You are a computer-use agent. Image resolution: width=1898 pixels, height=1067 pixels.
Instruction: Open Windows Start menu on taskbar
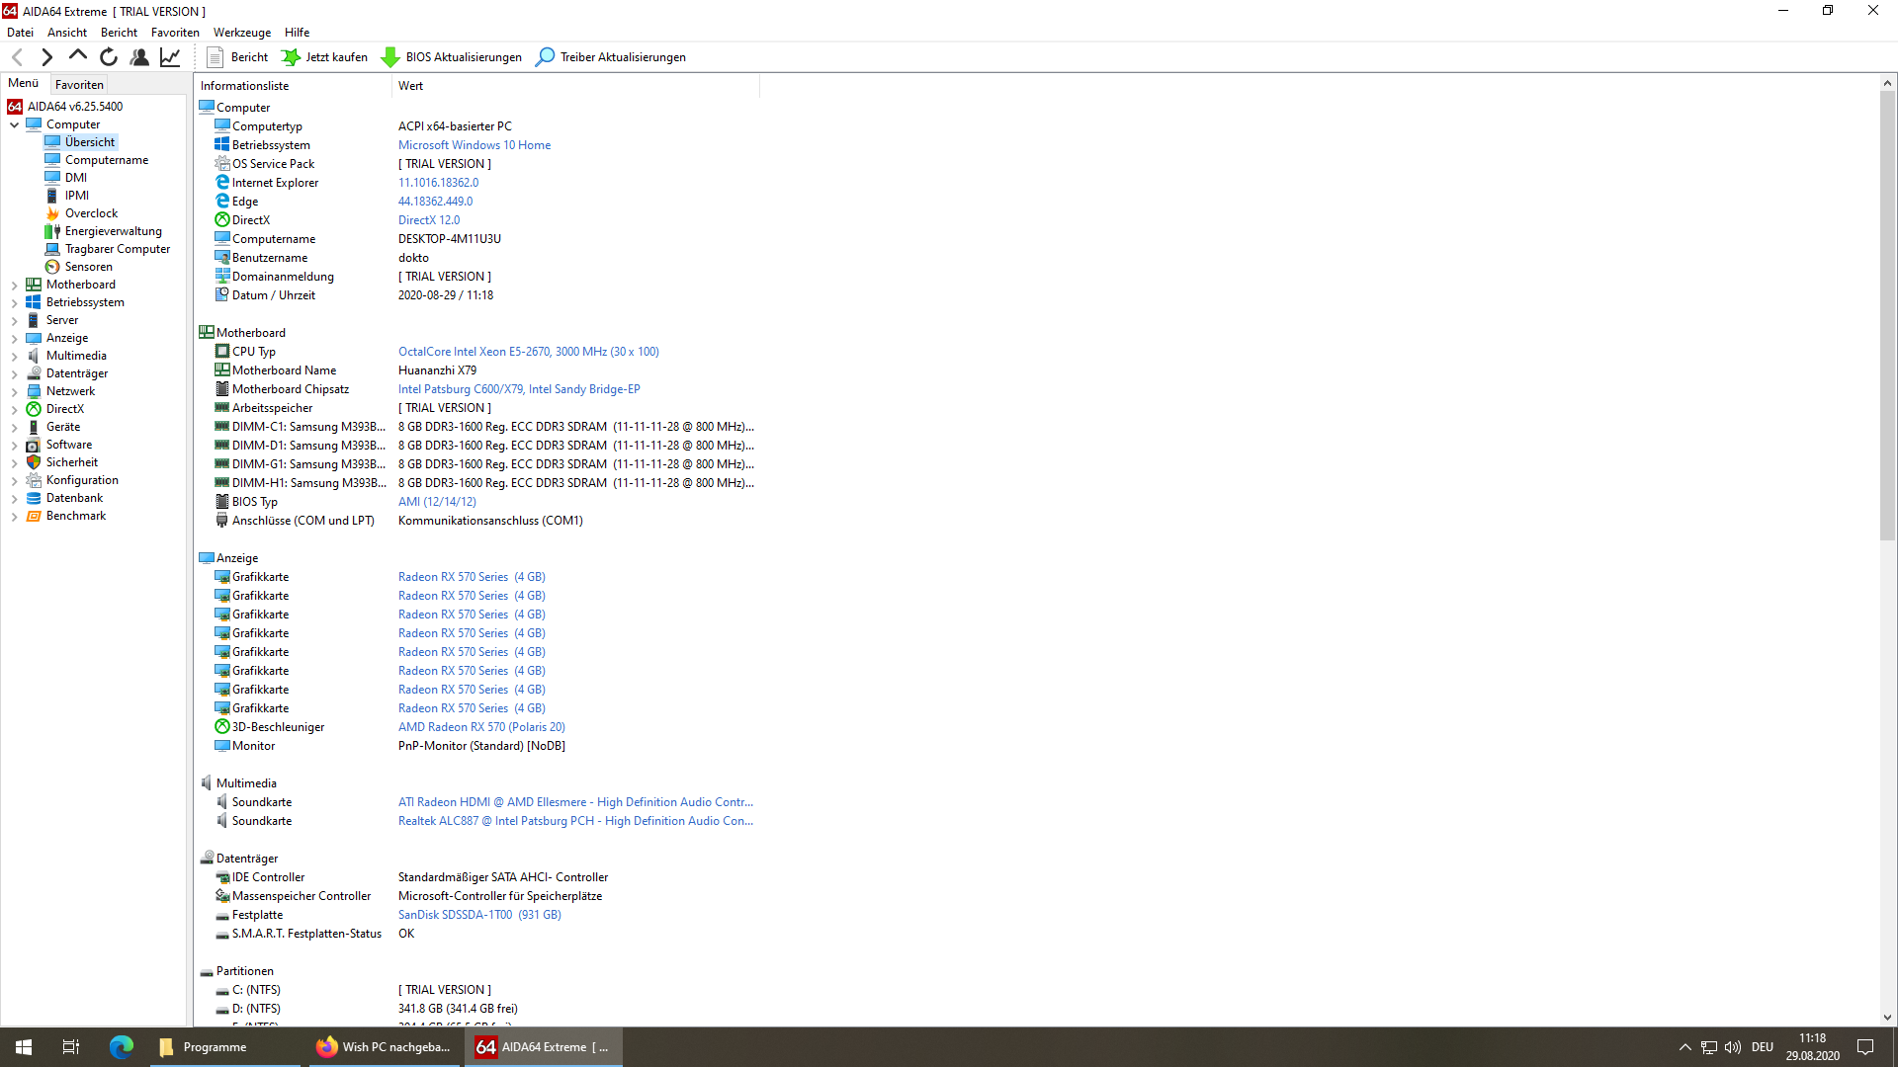coord(24,1047)
